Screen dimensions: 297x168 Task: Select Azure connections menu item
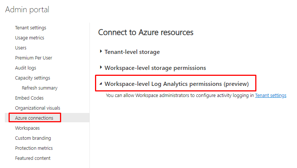[34, 118]
